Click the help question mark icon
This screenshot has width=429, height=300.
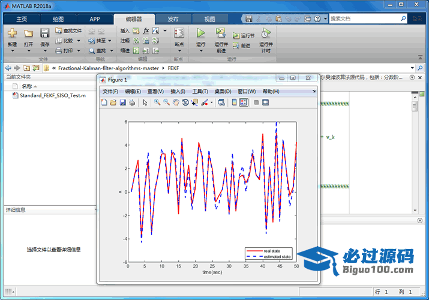[317, 19]
